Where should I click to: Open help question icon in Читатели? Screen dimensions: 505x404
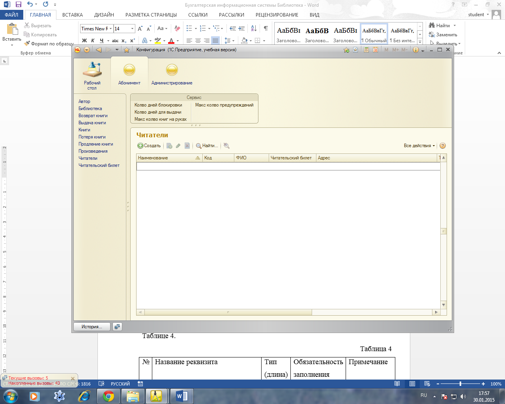click(x=443, y=146)
